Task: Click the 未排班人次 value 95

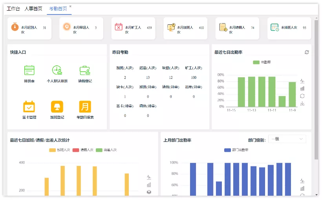Action: click(x=305, y=28)
